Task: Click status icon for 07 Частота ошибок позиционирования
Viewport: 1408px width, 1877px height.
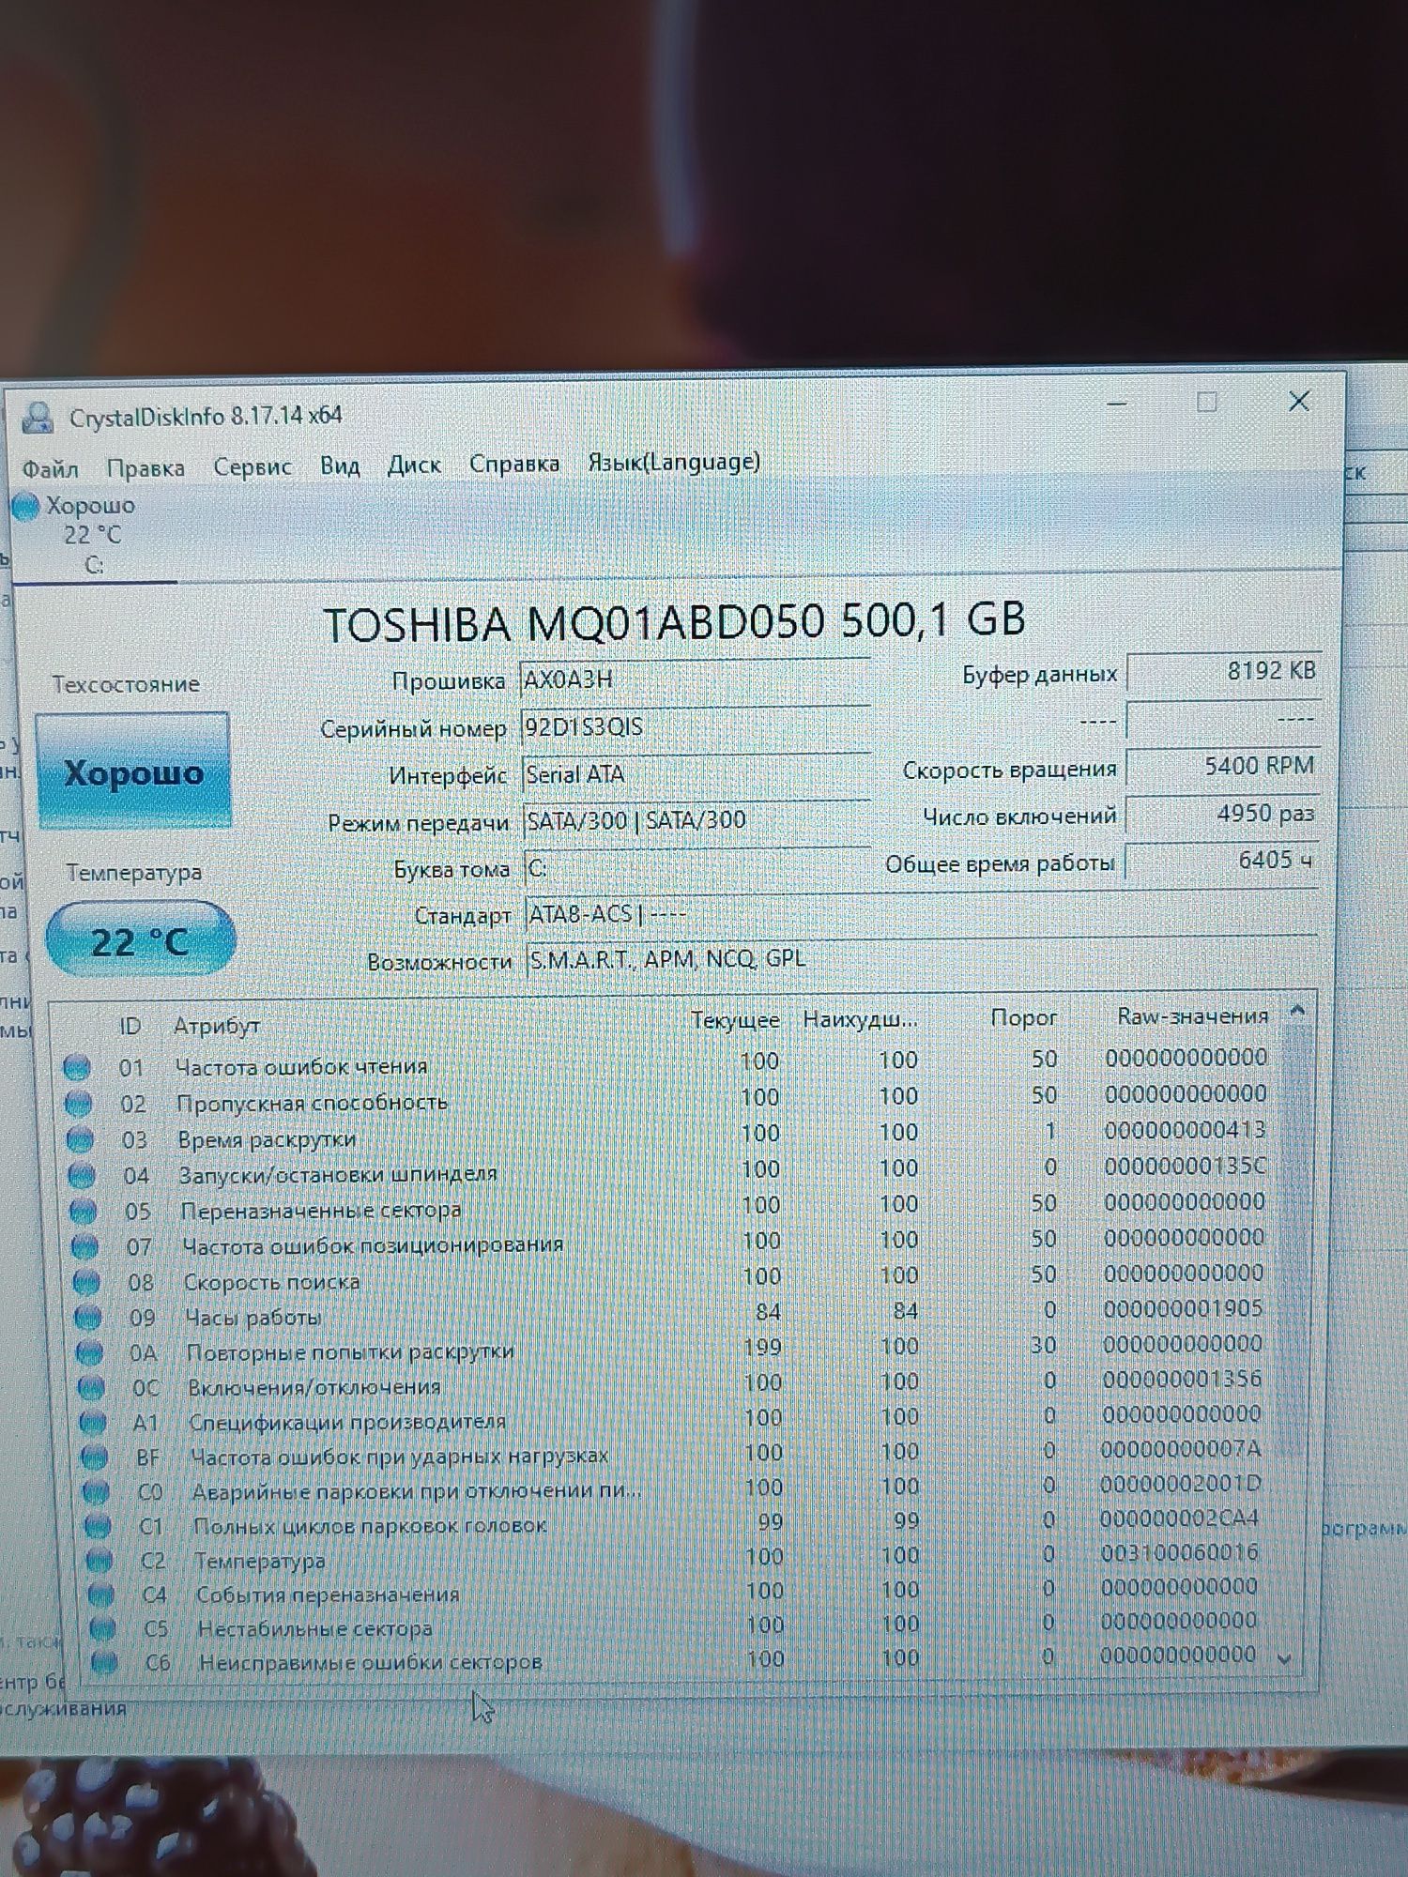Action: point(84,1246)
